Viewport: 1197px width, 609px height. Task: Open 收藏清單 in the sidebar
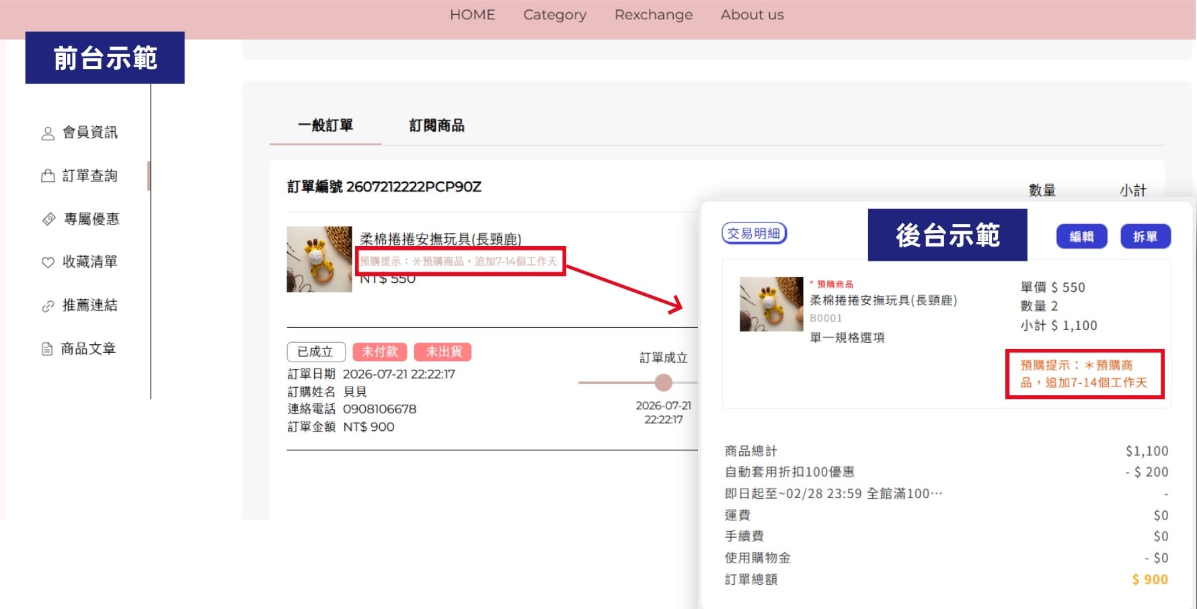[90, 262]
